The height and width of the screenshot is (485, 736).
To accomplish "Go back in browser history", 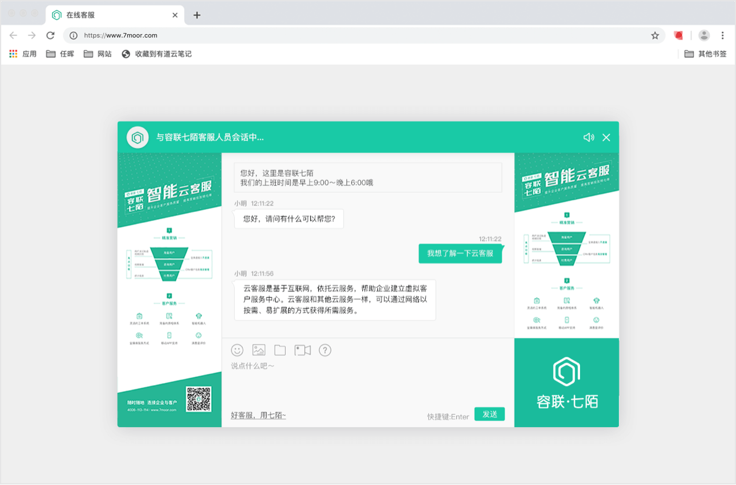I will [13, 35].
